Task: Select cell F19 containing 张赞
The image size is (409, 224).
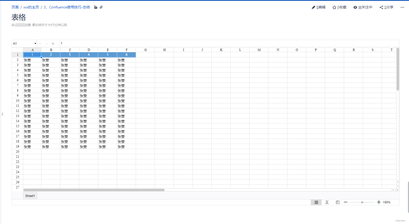Action: pos(127,147)
